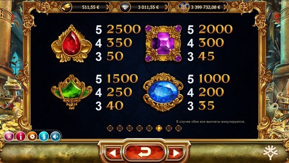Click the green emerald gem symbol
The width and height of the screenshot is (289, 163).
pyautogui.click(x=71, y=92)
